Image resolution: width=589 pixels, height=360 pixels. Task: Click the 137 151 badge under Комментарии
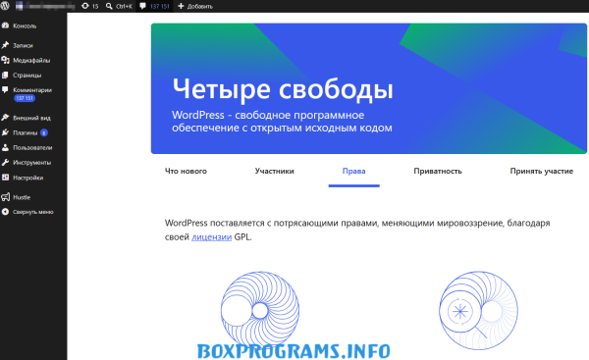(x=25, y=98)
